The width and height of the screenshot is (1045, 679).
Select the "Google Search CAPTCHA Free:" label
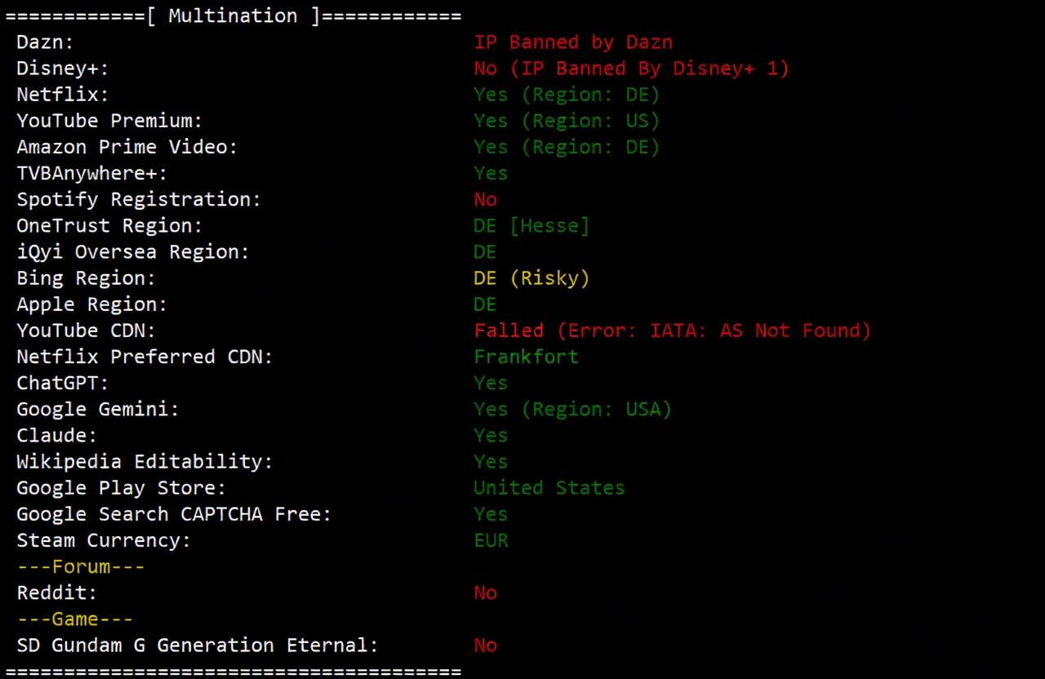(x=174, y=514)
